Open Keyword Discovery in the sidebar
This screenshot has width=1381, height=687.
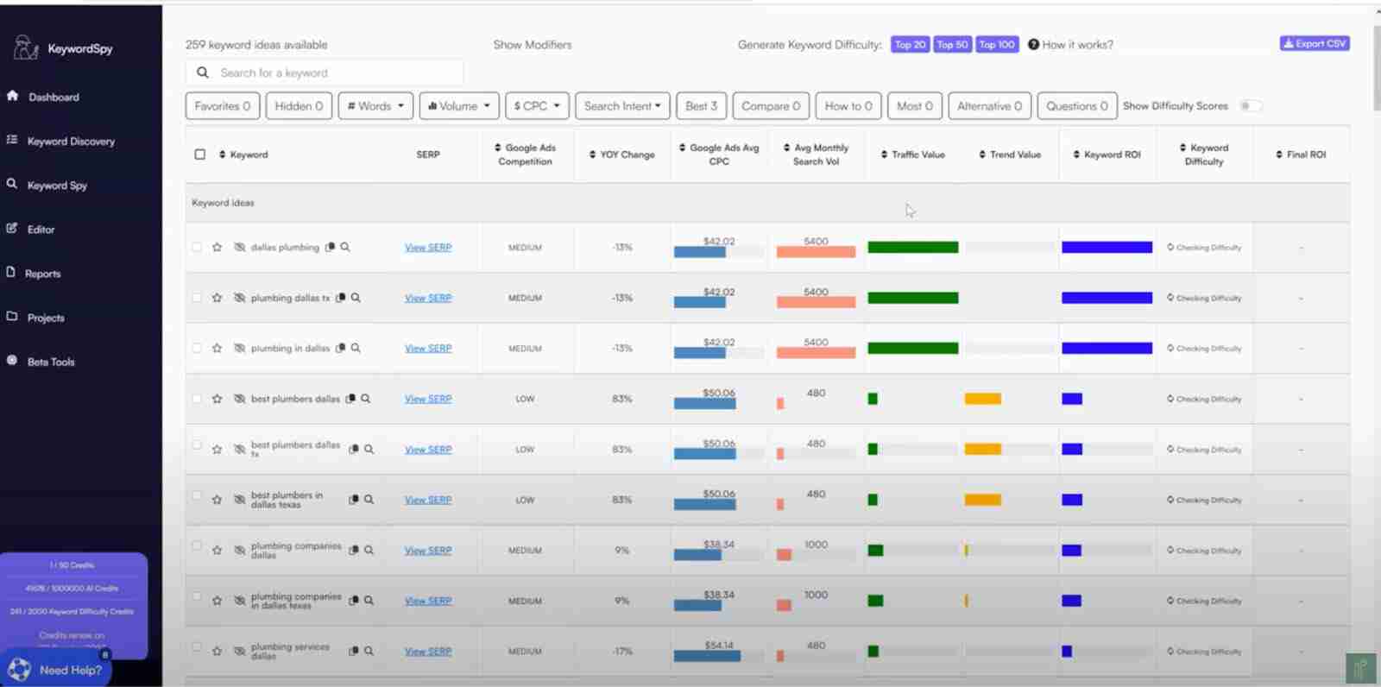(71, 142)
